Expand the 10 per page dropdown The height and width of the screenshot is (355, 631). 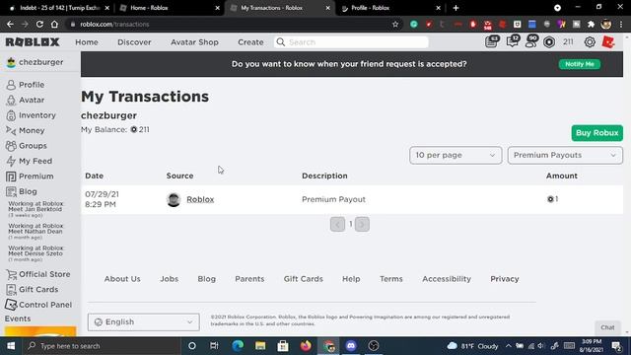456,155
